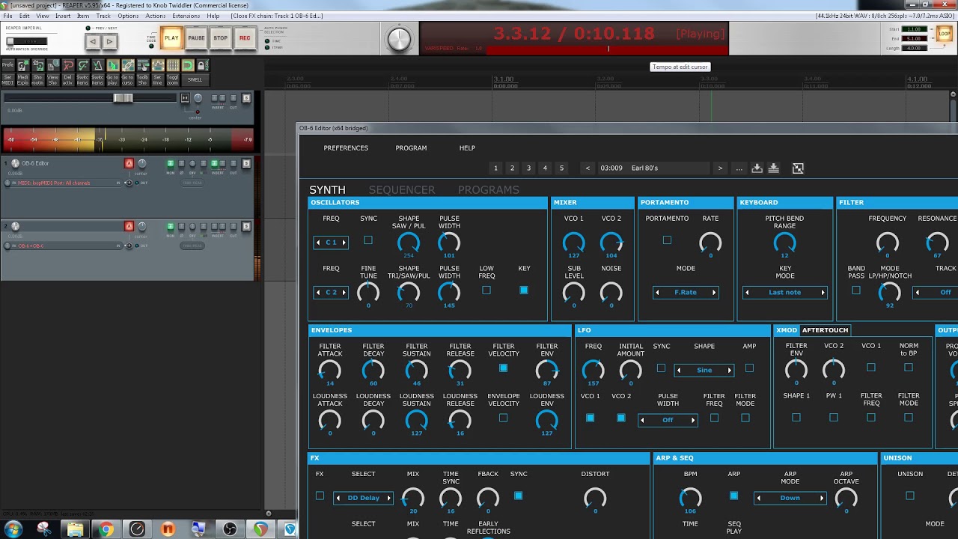Click the master track mono/stereo width icon

click(185, 98)
